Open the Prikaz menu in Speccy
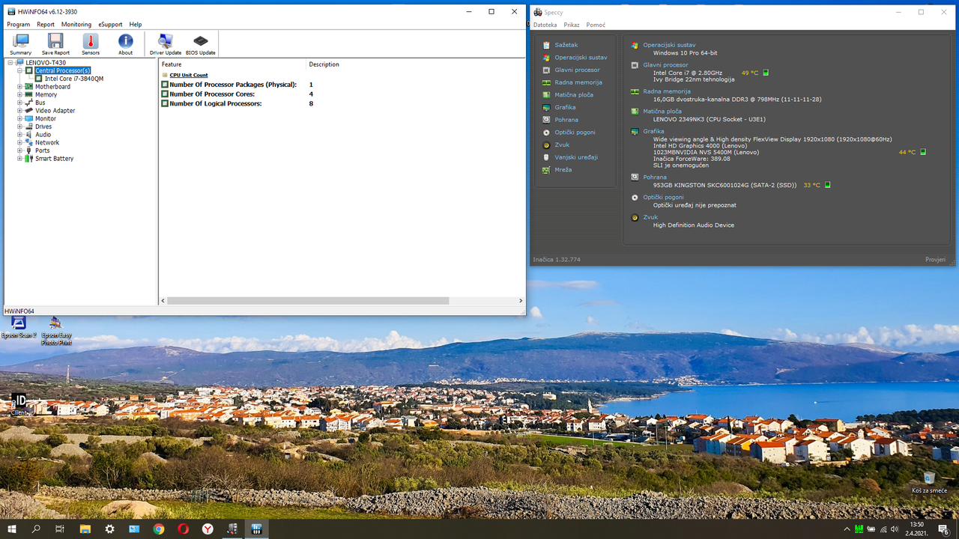Screen dimensions: 959x539 pyautogui.click(x=572, y=25)
